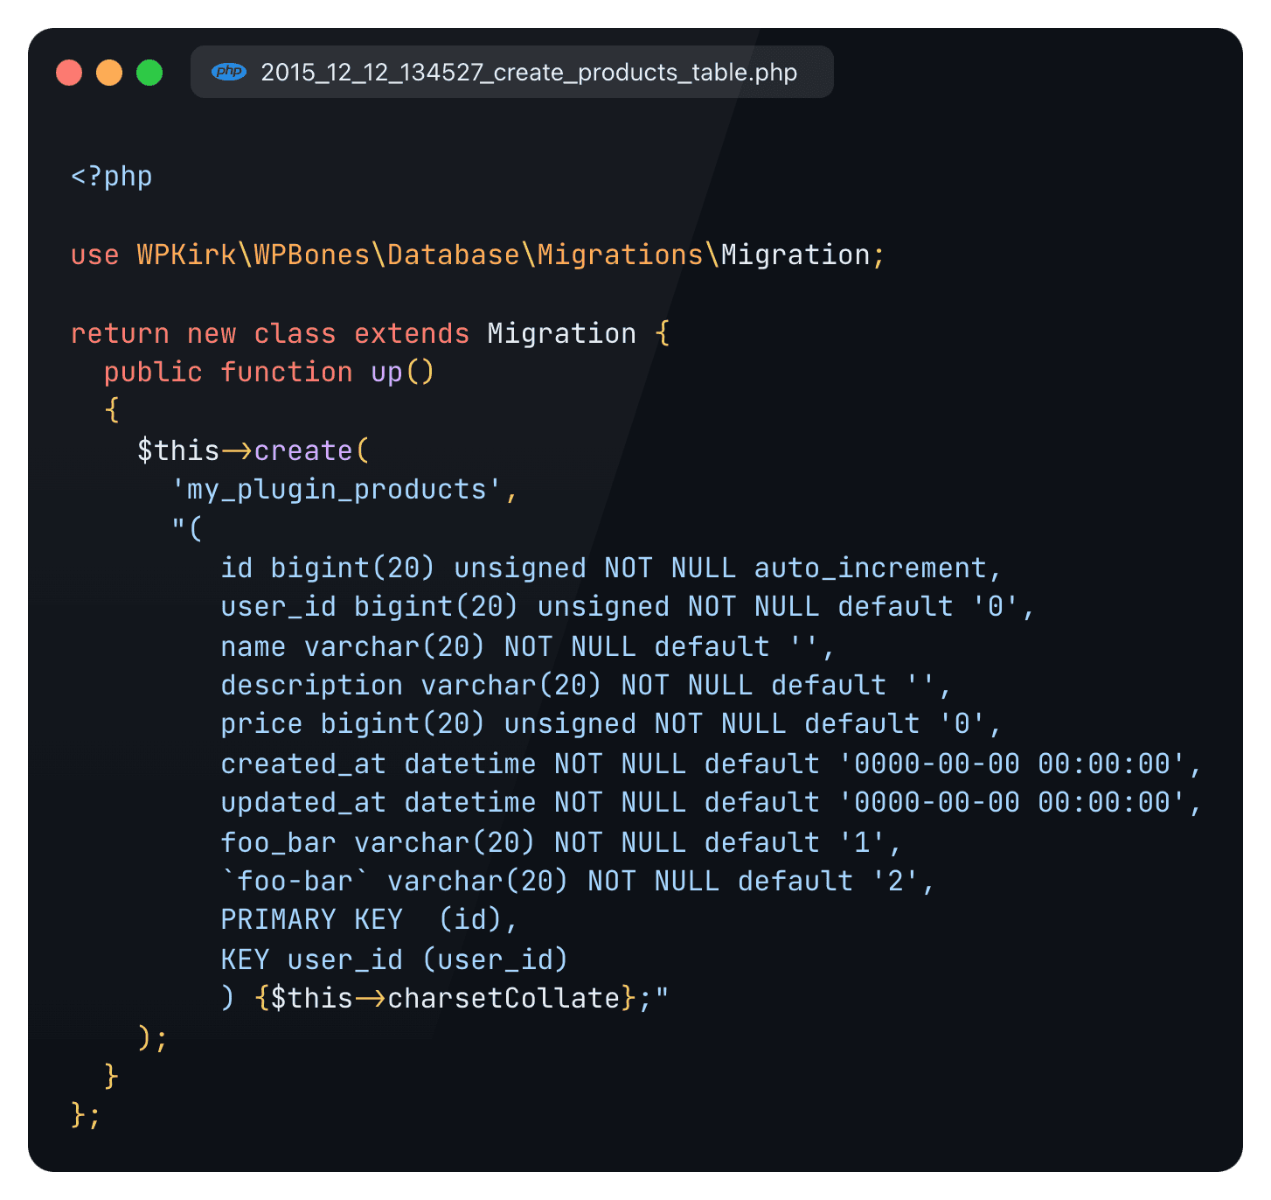Click the backticked `foo-bar` column name
The width and height of the screenshot is (1271, 1200).
click(x=295, y=882)
